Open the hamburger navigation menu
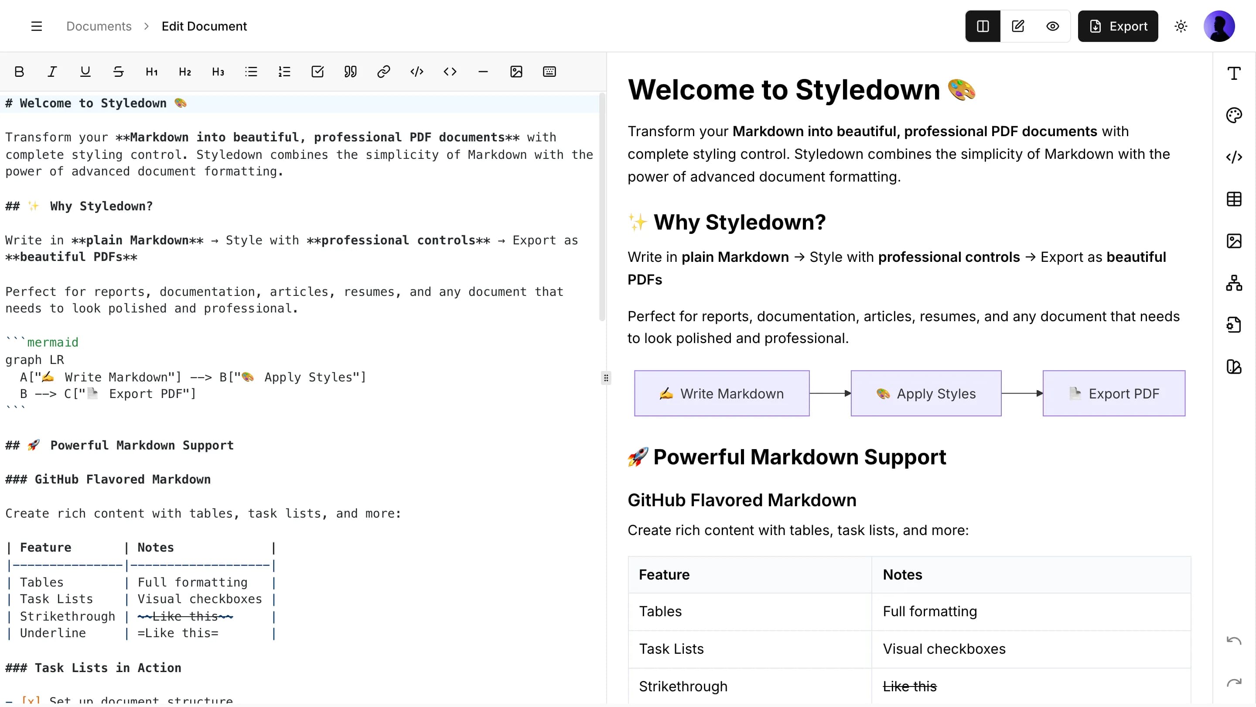The height and width of the screenshot is (707, 1256). (x=37, y=26)
